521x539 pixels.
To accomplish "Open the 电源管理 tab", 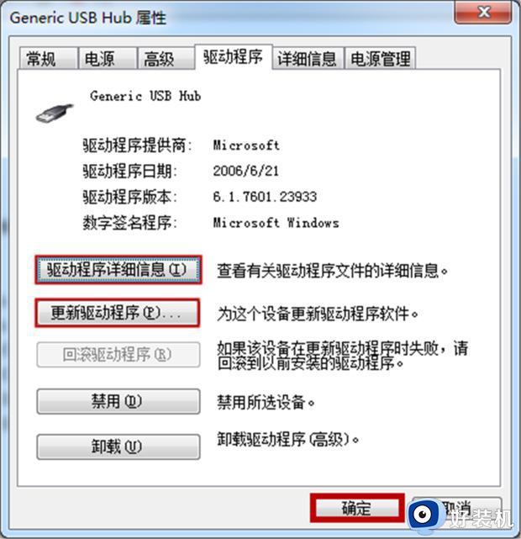I will pos(380,58).
